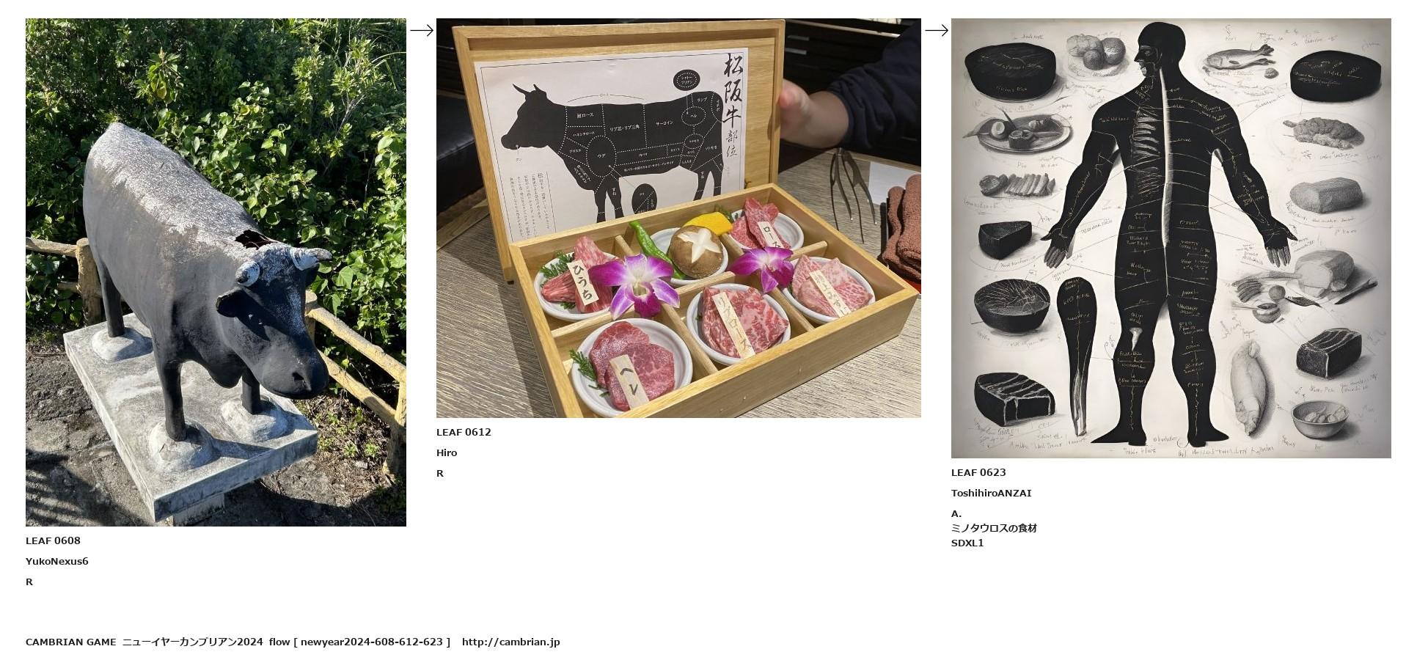Screen dimensions: 1417x660
Task: Click the A. label under ToshihiroANZAI
Action: pos(956,513)
